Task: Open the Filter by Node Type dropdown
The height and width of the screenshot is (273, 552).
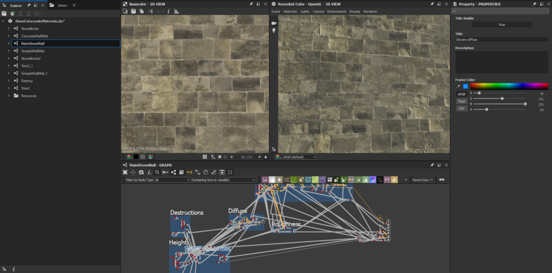Action: 171,180
